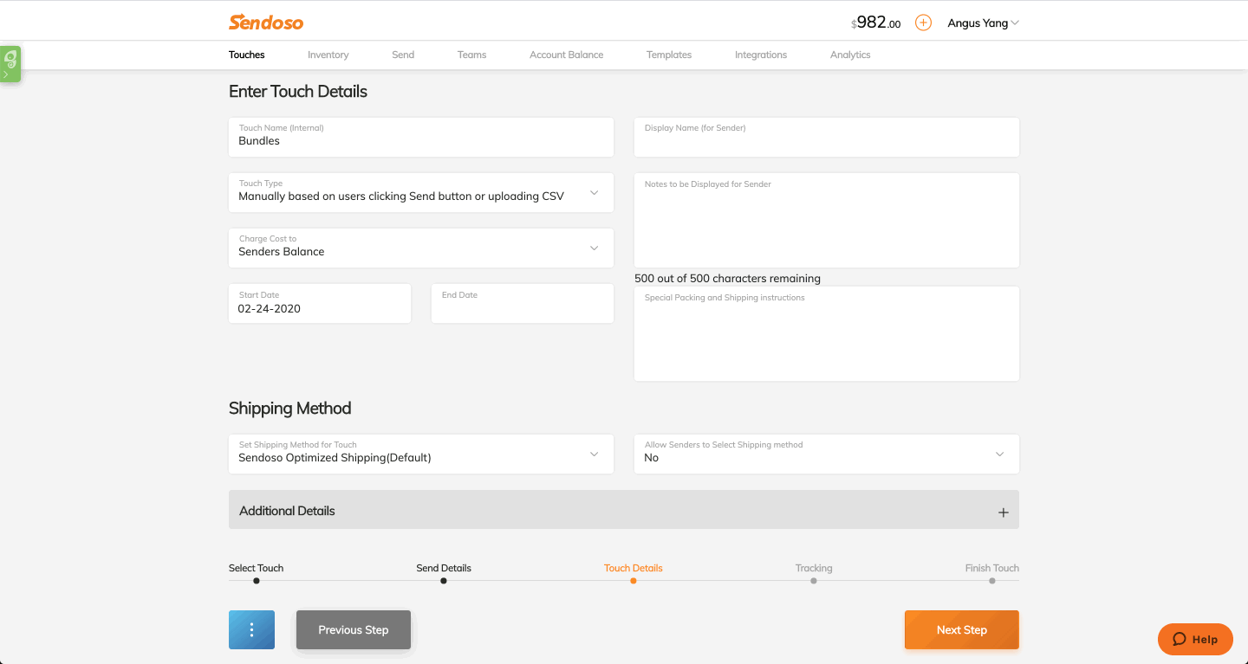Screen dimensions: 1248x664
Task: Expand Additional Details with plus icon
Action: tap(1003, 512)
